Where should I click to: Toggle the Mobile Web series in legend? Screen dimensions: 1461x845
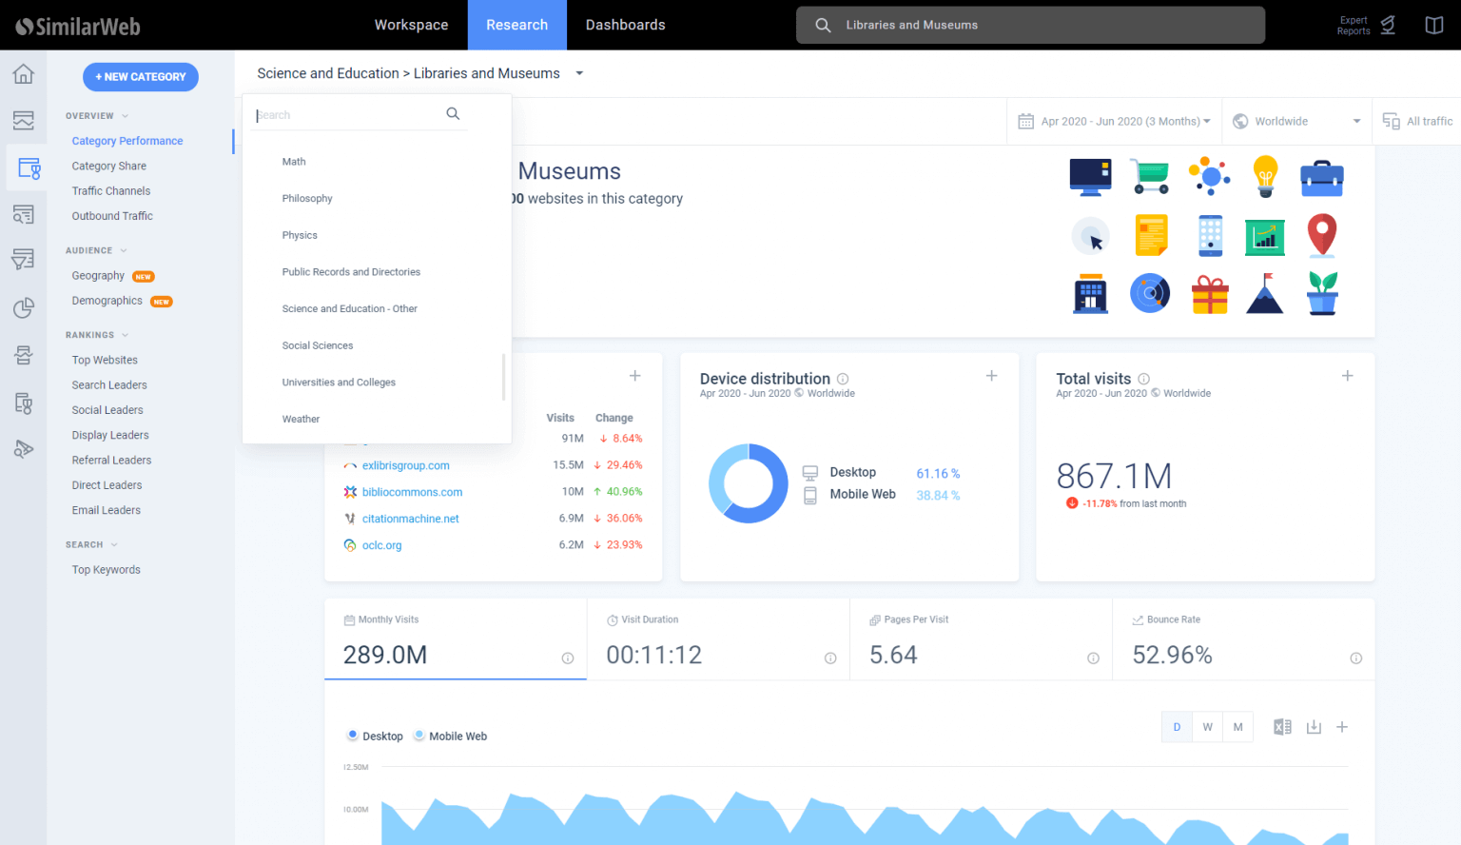tap(451, 736)
